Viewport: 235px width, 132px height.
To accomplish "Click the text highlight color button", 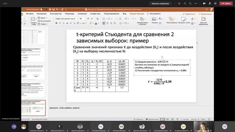I will (91, 23).
